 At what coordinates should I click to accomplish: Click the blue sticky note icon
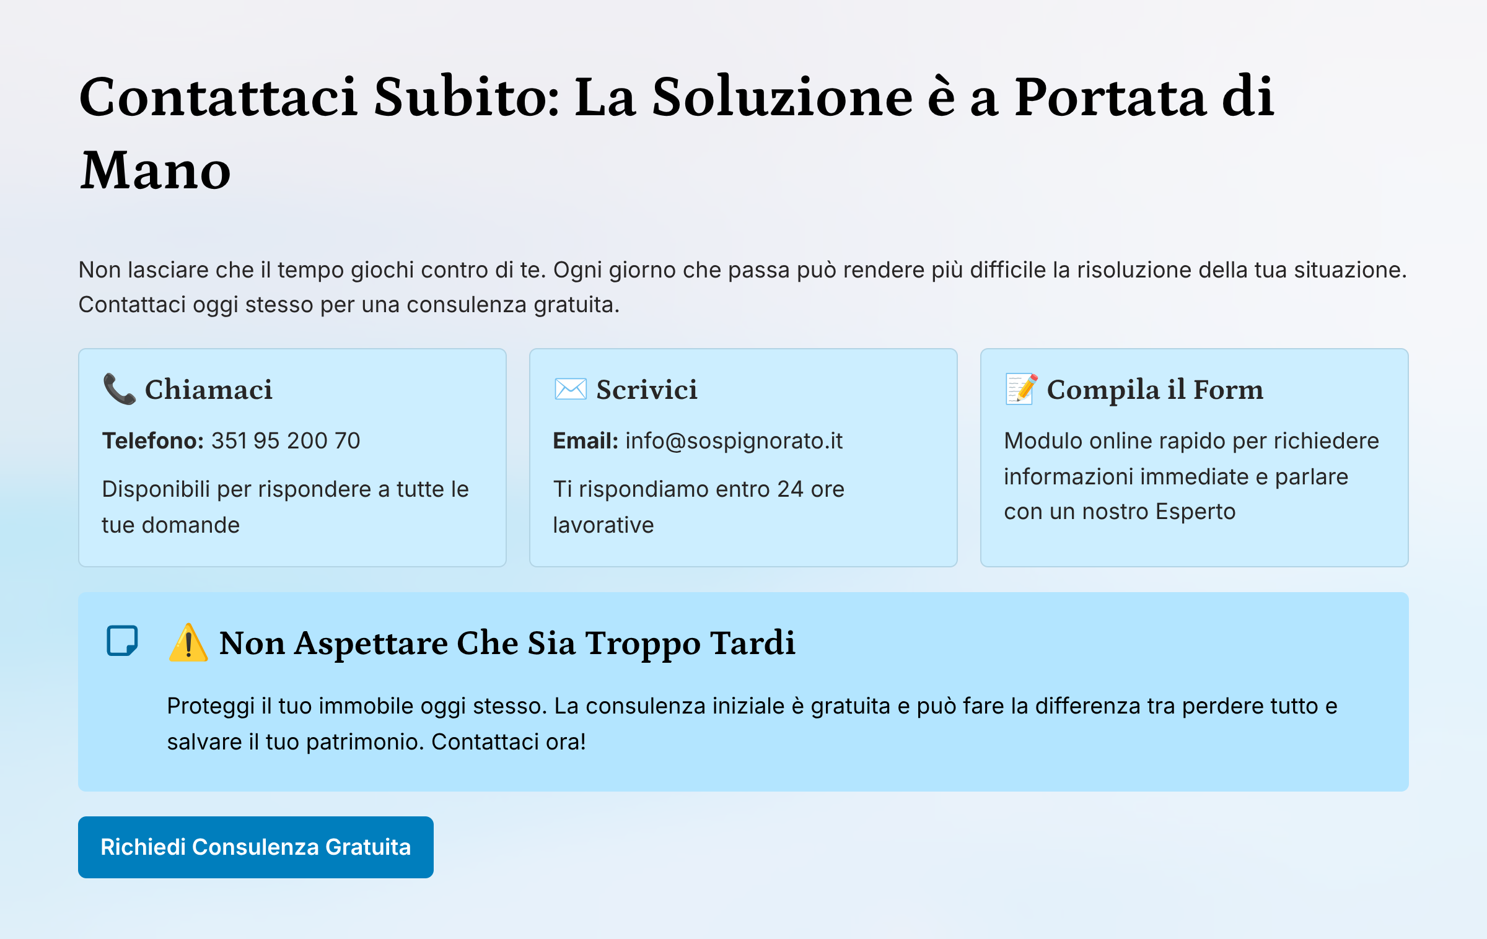(x=122, y=640)
